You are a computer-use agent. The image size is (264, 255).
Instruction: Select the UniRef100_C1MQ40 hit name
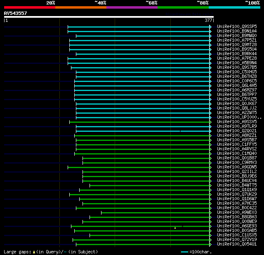coord(237,154)
